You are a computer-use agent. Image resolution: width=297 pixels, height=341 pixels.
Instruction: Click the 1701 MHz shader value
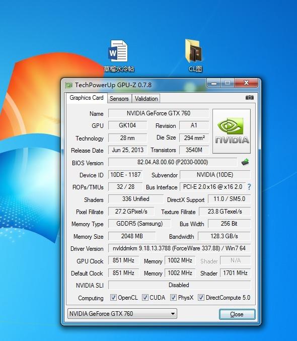pyautogui.click(x=236, y=273)
